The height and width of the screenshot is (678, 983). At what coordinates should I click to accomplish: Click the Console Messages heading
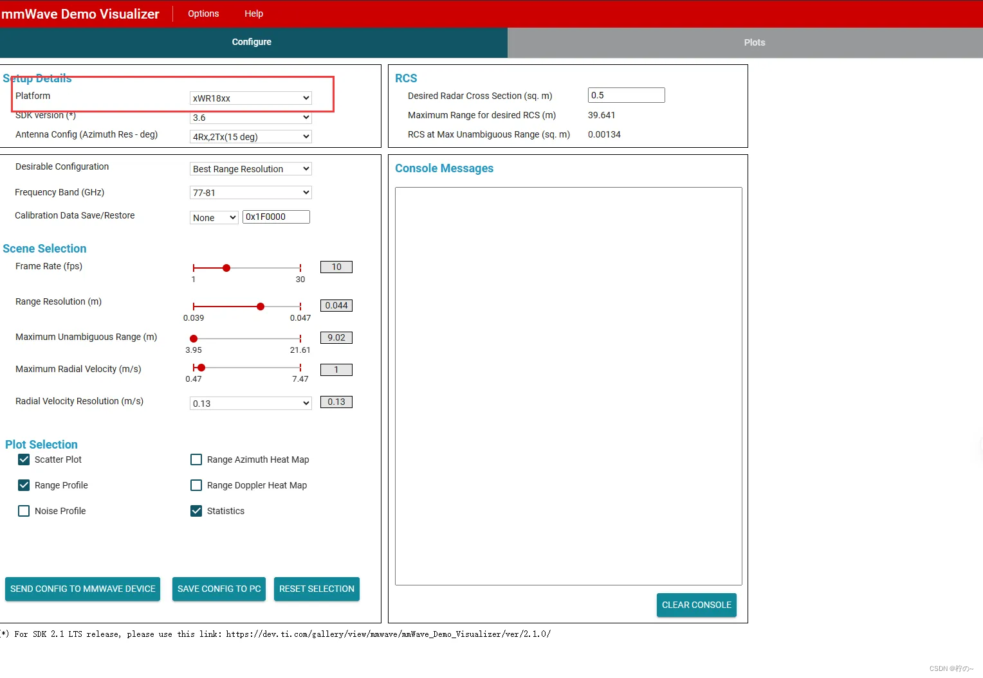445,168
